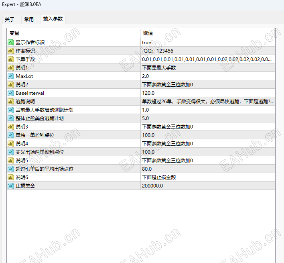Click the string icon next to 下单手数

pos(11,59)
